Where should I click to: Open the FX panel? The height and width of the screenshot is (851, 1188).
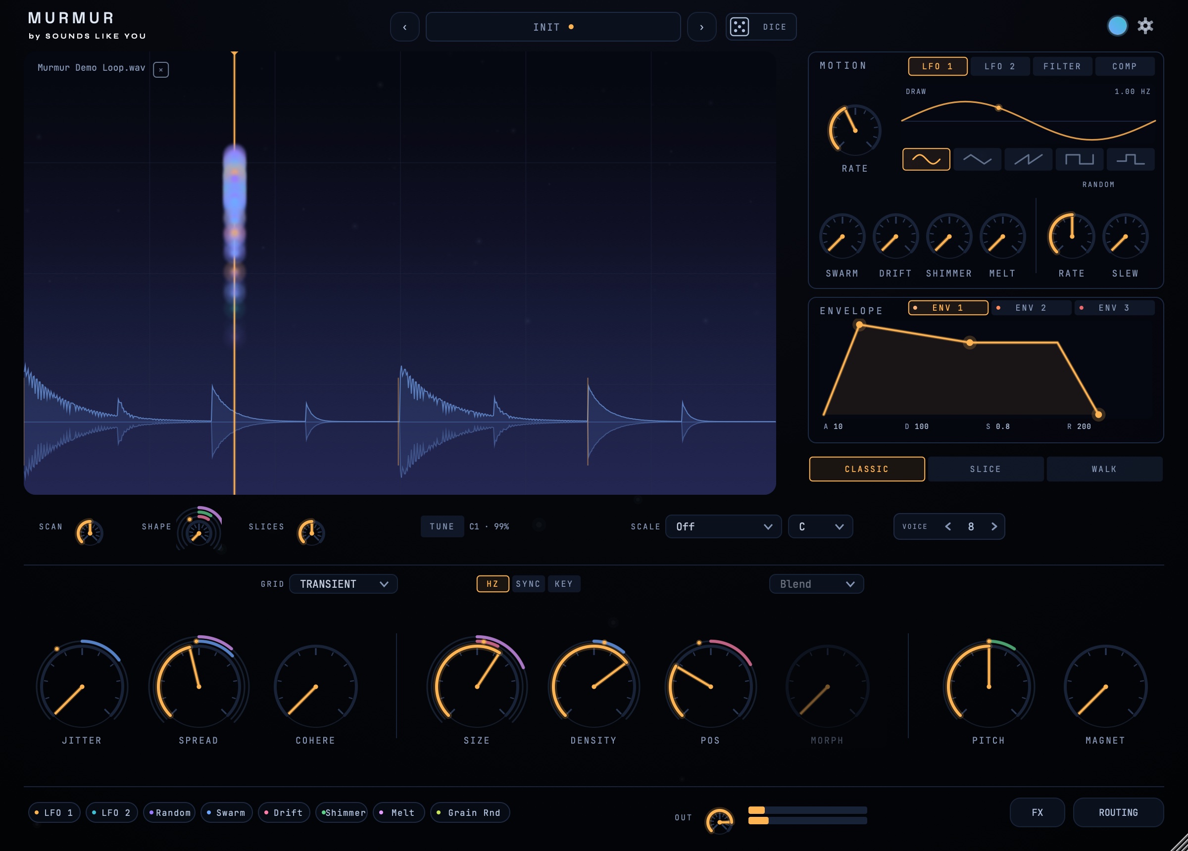tap(1037, 812)
